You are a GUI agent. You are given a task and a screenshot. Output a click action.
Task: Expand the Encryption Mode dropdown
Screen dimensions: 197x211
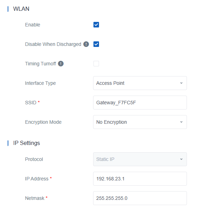click(x=140, y=122)
